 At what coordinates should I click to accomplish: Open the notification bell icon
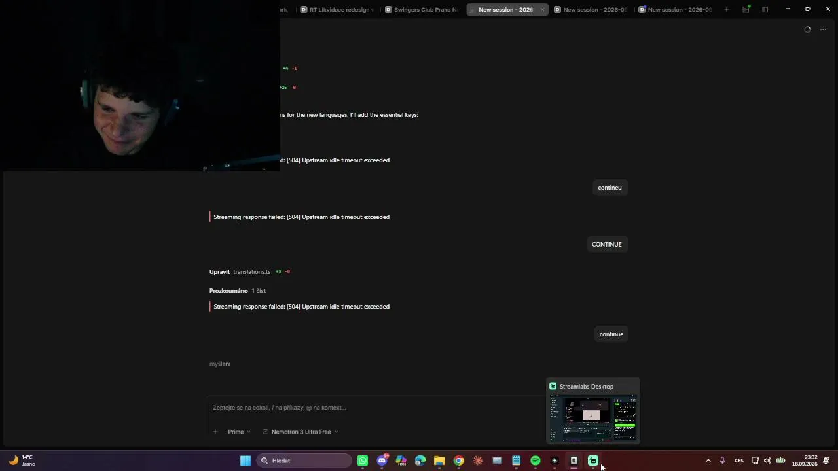coord(826,461)
